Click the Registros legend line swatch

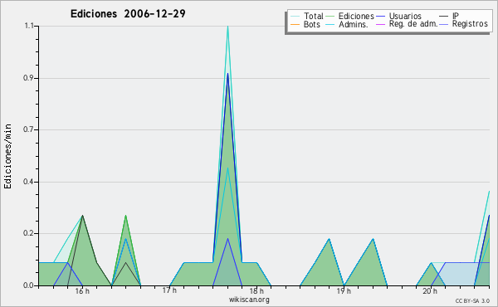[x=444, y=24]
